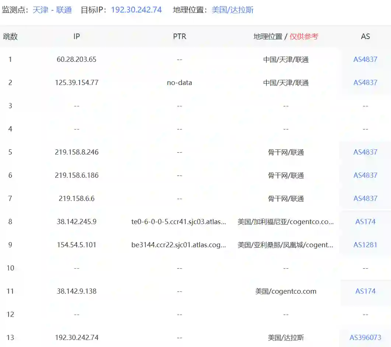Select the PTR column header
This screenshot has height=347, width=391.
point(179,36)
